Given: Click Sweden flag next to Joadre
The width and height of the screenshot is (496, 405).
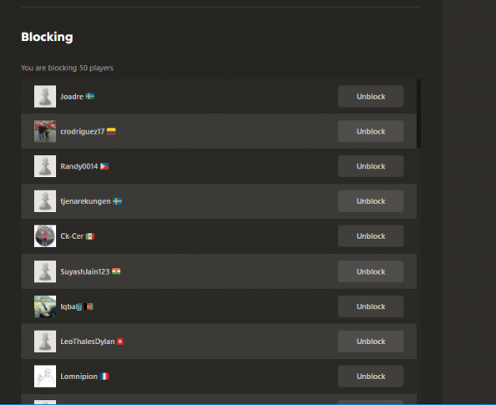Looking at the screenshot, I should 90,97.
